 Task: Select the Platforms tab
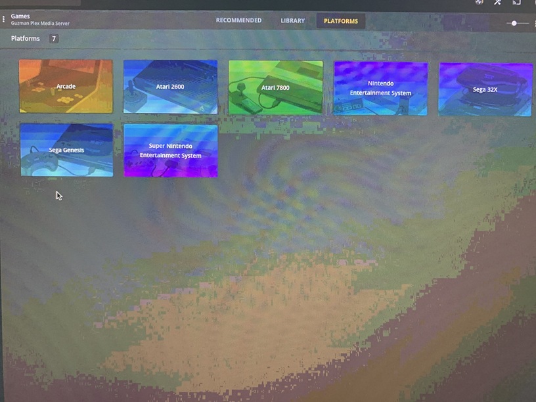[x=341, y=21]
